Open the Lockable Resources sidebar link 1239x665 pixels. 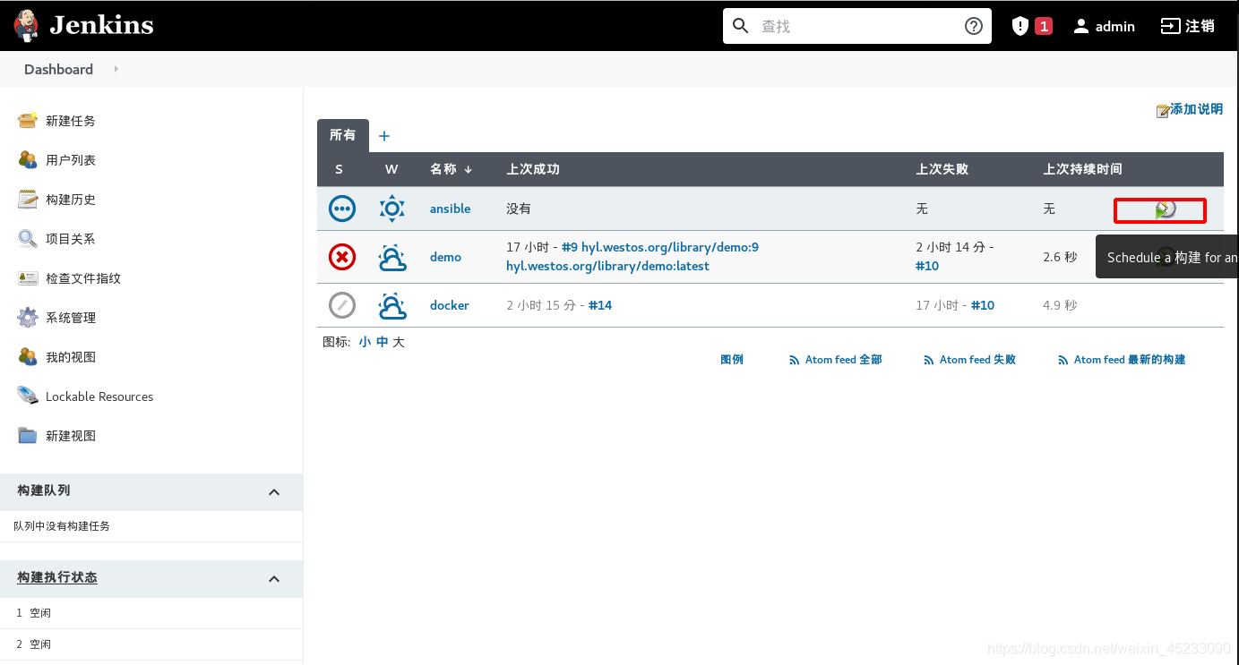[99, 396]
